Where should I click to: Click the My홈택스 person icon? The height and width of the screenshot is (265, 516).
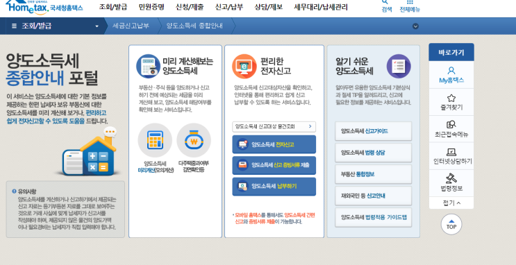coord(451,70)
